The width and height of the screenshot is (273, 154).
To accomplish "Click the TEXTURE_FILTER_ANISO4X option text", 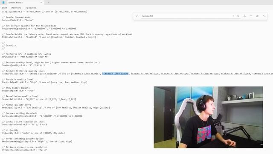I will click(175, 74).
